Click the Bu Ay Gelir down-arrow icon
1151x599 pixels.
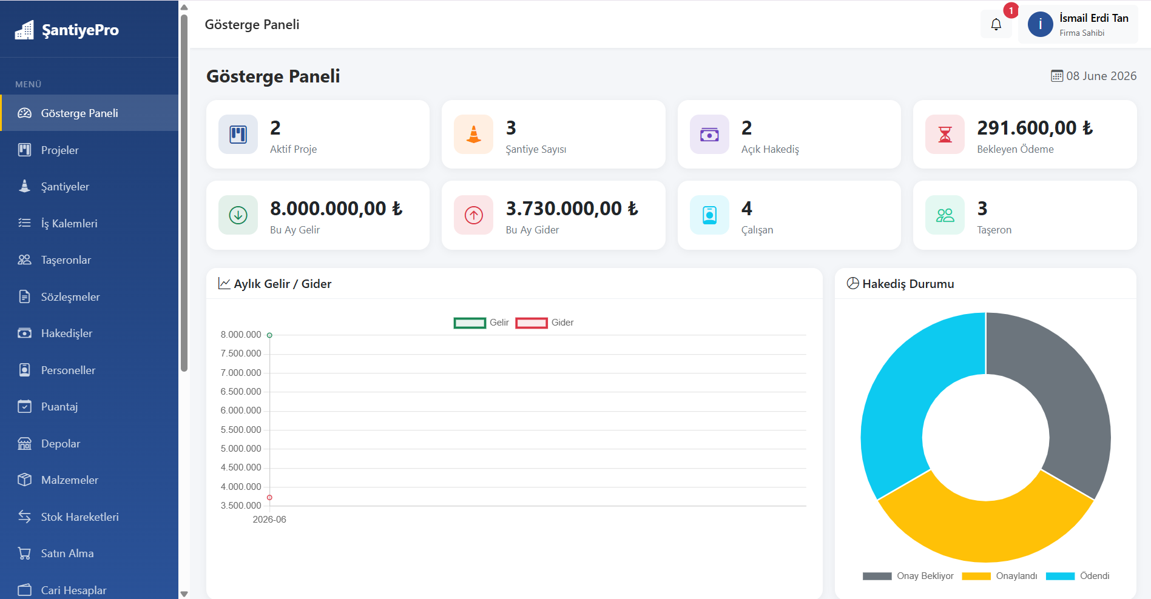238,215
